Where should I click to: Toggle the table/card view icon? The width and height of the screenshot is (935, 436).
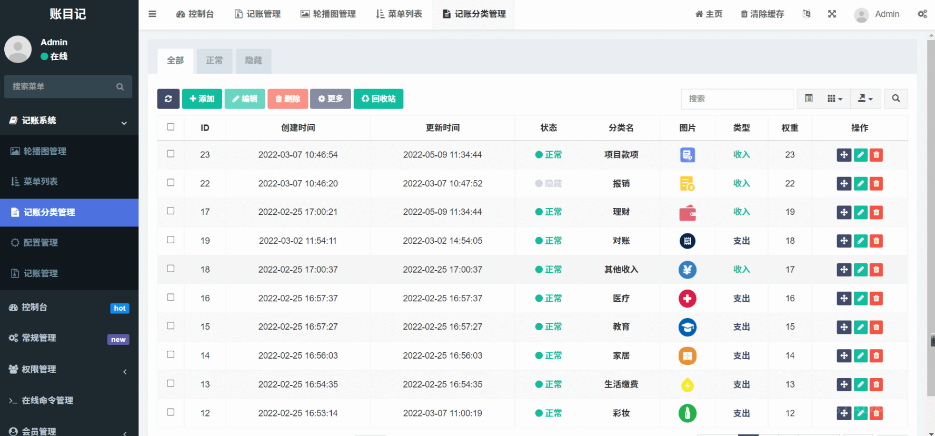pyautogui.click(x=809, y=98)
